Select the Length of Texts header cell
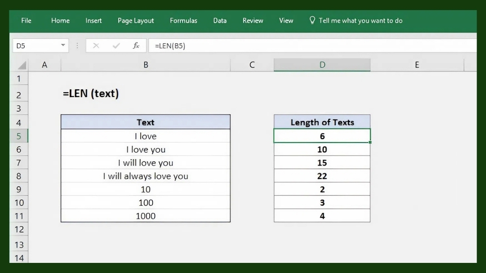 point(322,122)
